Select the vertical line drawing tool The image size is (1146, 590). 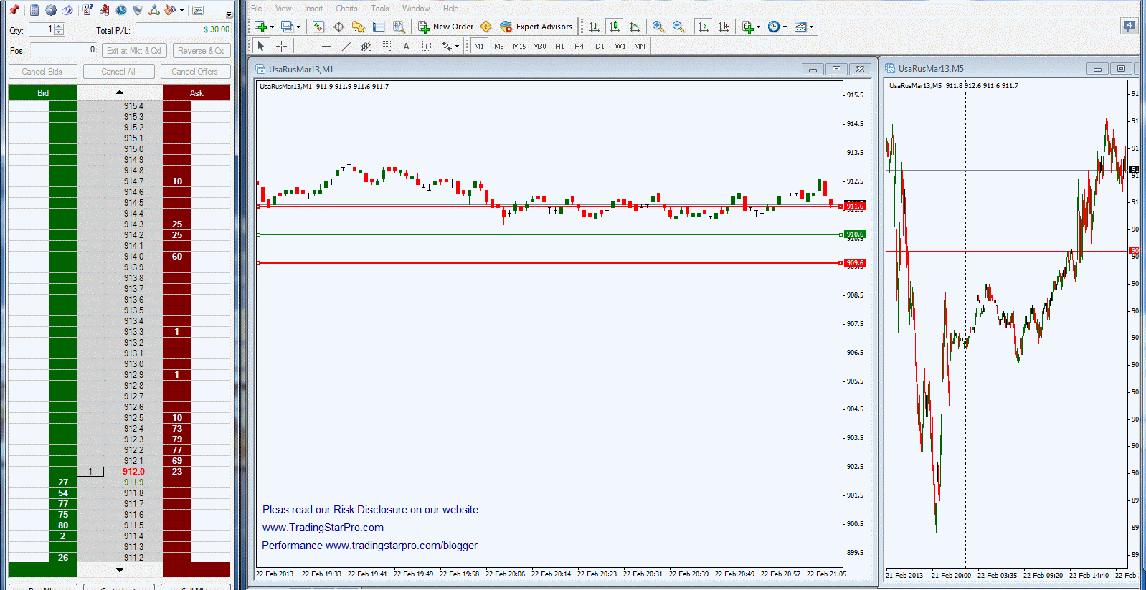[x=306, y=46]
